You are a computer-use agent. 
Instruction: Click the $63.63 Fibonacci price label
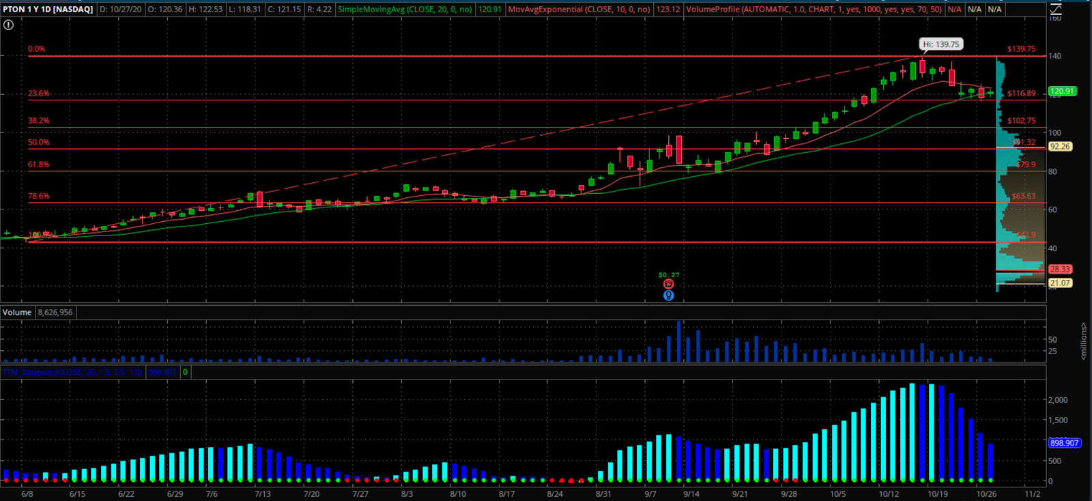[1023, 196]
